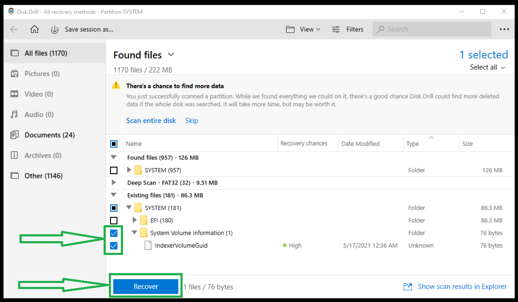
Task: Click the High recovery chance value
Action: coord(295,245)
